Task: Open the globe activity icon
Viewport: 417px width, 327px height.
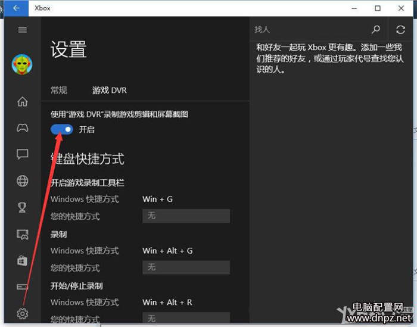Action: tap(23, 181)
